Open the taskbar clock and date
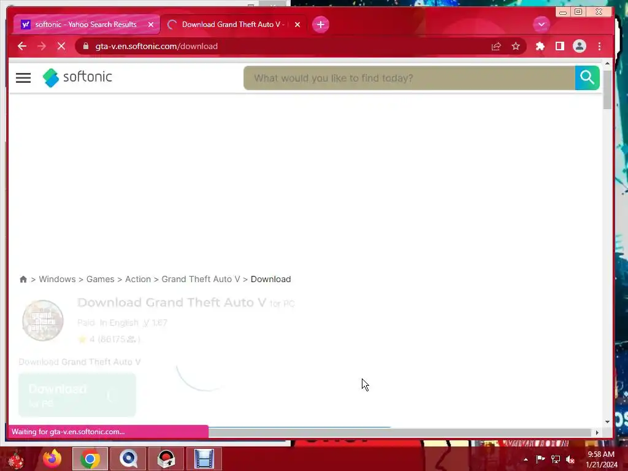The width and height of the screenshot is (628, 471). tap(601, 459)
